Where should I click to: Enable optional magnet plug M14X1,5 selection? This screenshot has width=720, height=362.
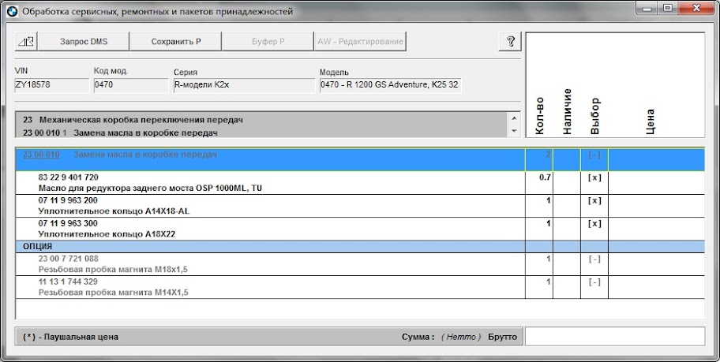594,282
